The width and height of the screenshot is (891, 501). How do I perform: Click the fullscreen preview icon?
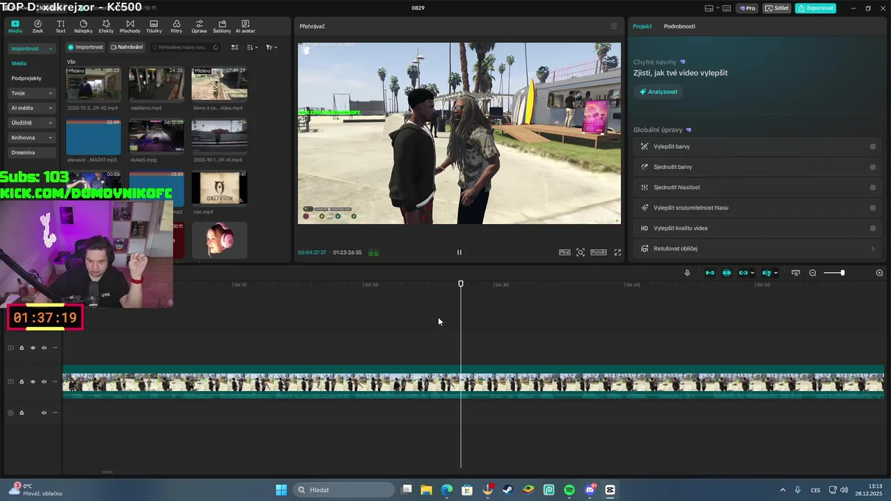[617, 253]
